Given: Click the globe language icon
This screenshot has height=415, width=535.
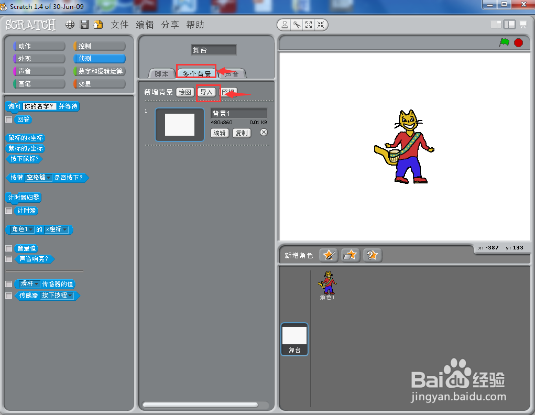Looking at the screenshot, I should (70, 25).
